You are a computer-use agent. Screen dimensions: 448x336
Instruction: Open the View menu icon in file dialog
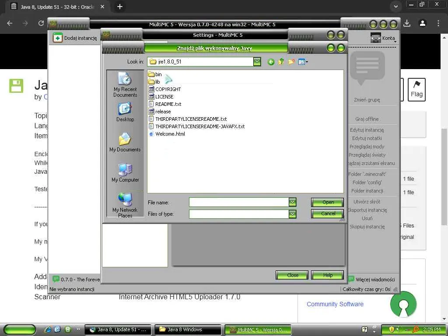pos(303,62)
